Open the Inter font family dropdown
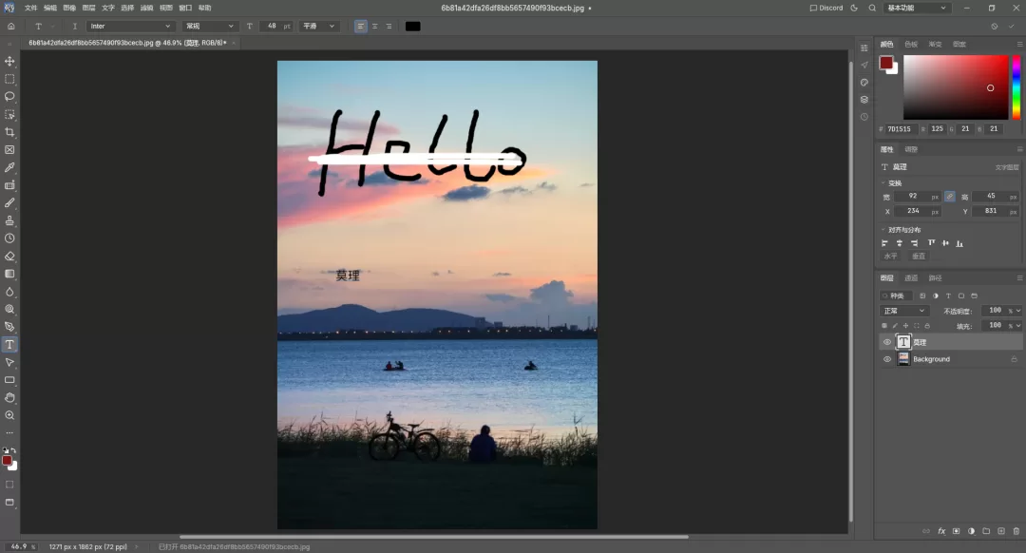The height and width of the screenshot is (553, 1026). 130,27
